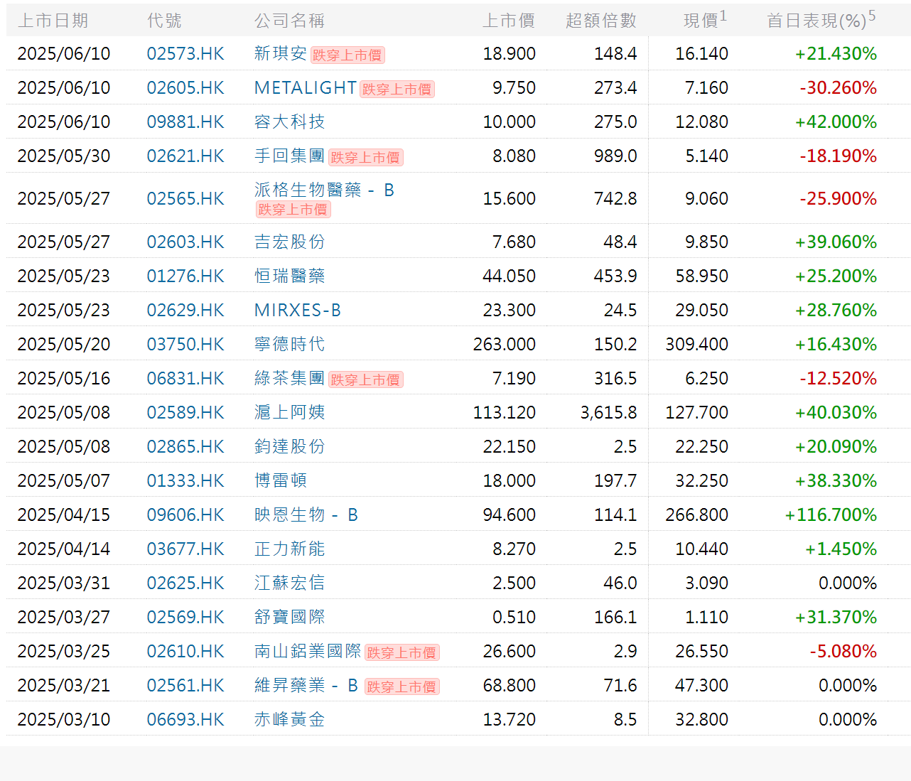This screenshot has height=781, width=911.
Task: Click the 超額倍數 column header
Action: coord(601,21)
